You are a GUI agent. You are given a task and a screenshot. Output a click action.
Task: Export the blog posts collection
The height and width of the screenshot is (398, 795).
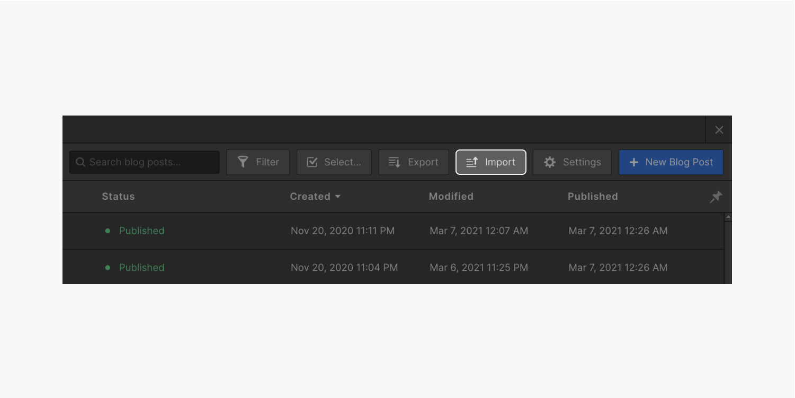[x=414, y=162]
